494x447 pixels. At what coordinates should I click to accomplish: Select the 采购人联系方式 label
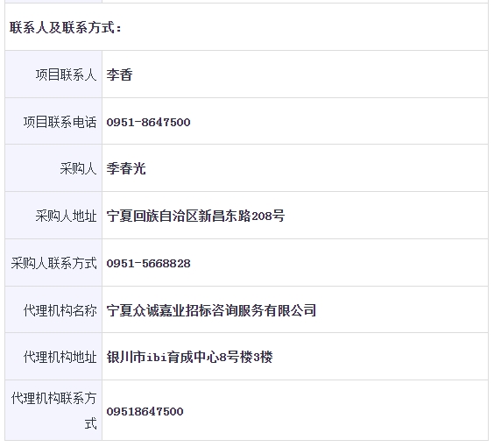[53, 263]
